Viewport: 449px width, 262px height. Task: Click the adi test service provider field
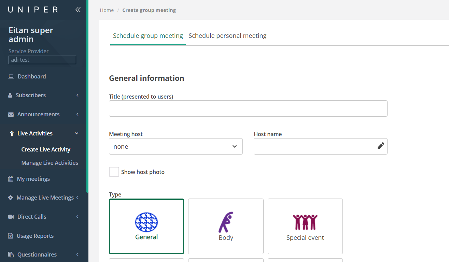pyautogui.click(x=42, y=60)
